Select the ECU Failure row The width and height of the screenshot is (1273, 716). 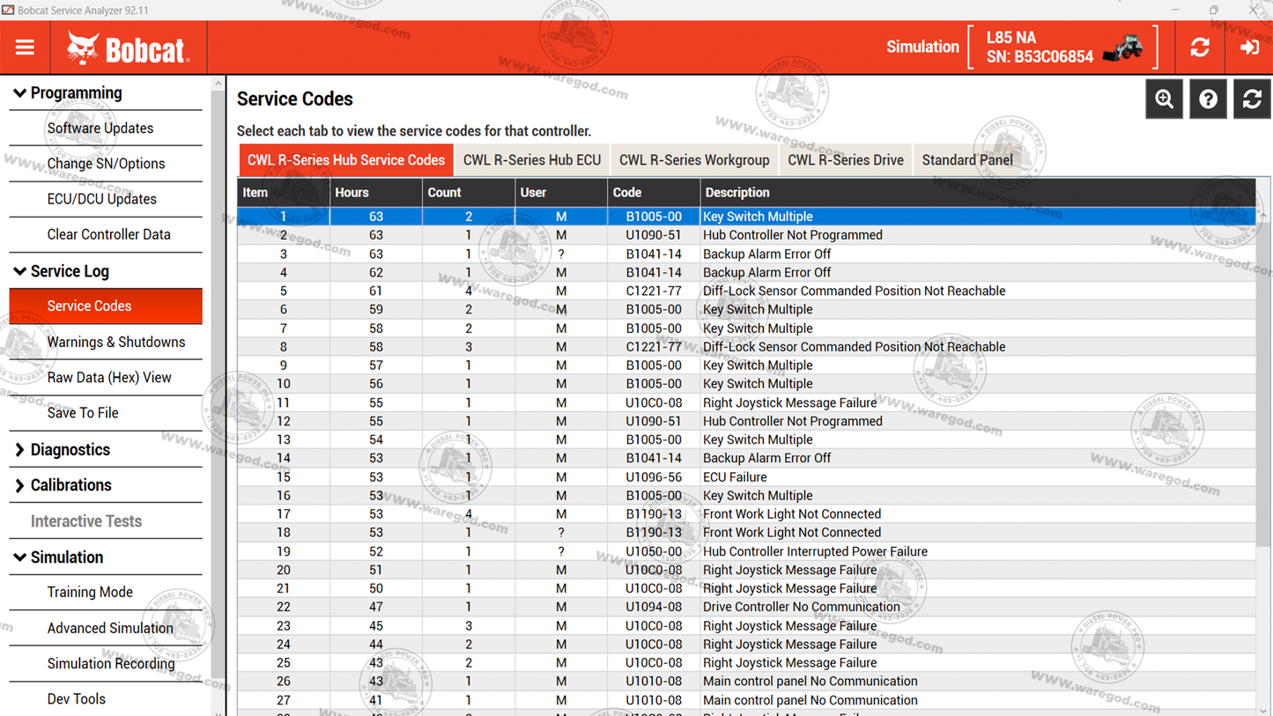(747, 476)
